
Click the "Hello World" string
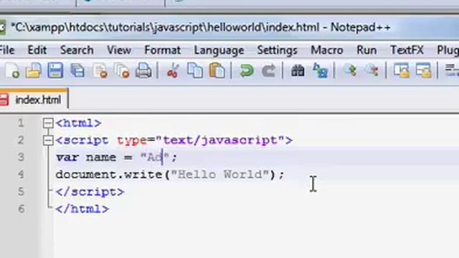point(220,175)
